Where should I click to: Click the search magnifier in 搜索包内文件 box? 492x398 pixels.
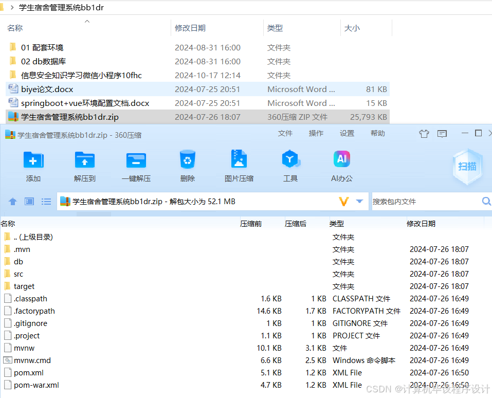click(x=486, y=201)
